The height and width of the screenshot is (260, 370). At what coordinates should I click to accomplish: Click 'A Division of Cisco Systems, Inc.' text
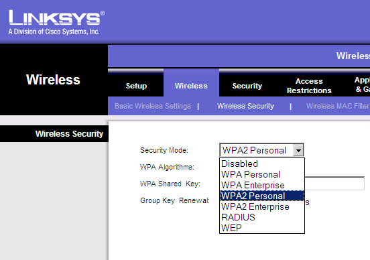point(54,31)
